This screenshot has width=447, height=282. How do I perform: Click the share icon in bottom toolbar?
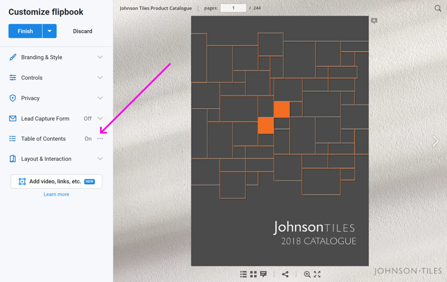285,274
